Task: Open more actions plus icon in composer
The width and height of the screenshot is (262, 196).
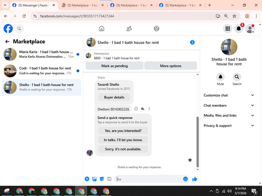Action: tap(87, 179)
